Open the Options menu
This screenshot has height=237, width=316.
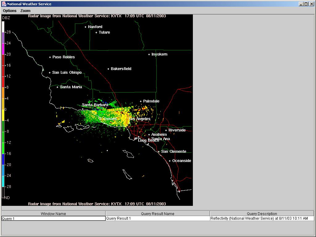[10, 11]
